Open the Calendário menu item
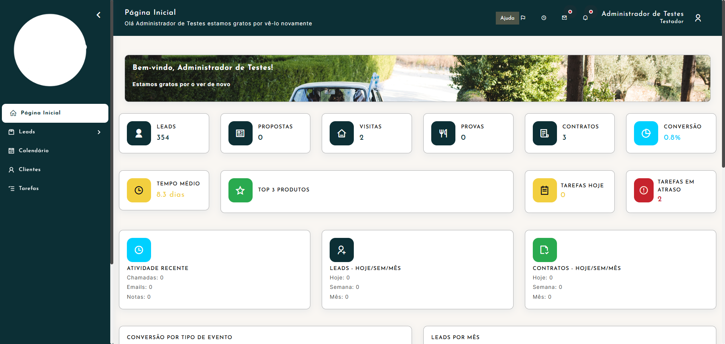Screen dimensions: 725x344 click(x=34, y=151)
